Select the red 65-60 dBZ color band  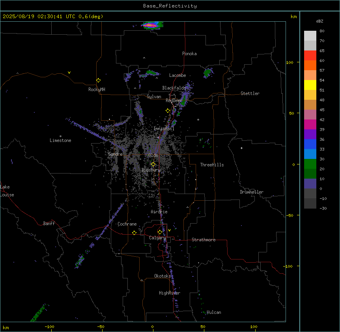pyautogui.click(x=310, y=56)
